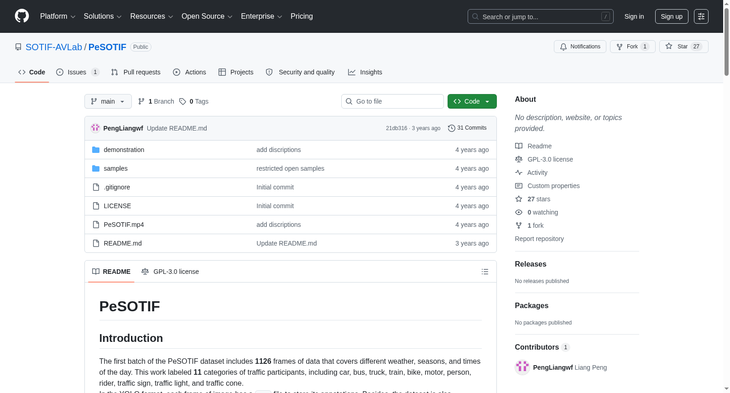Open the 21db316 commit hash link

click(396, 128)
